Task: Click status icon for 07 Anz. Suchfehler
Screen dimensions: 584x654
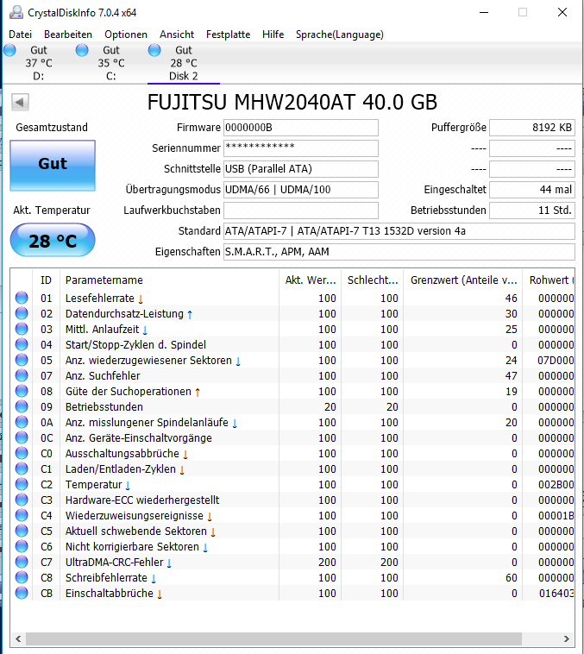Action: click(22, 375)
